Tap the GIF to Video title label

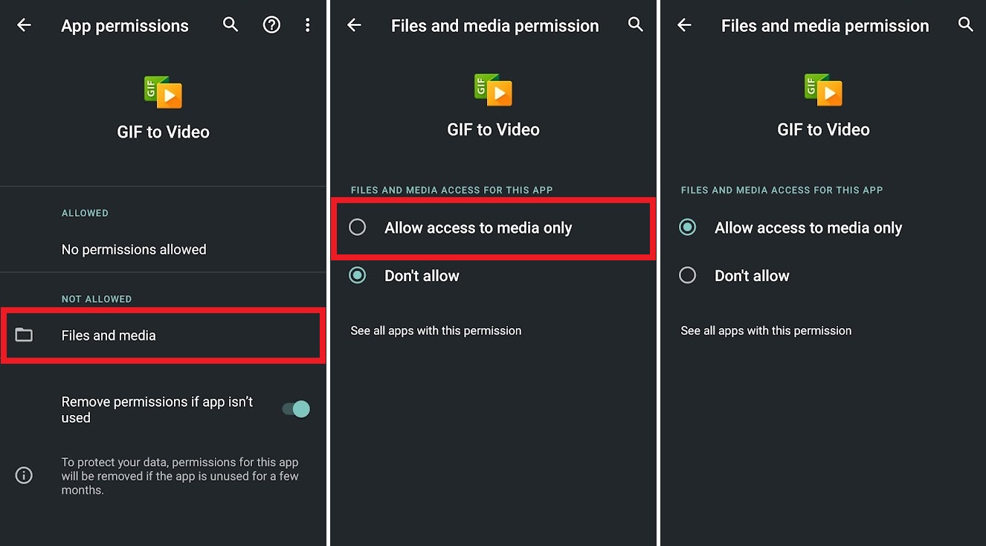coord(163,132)
